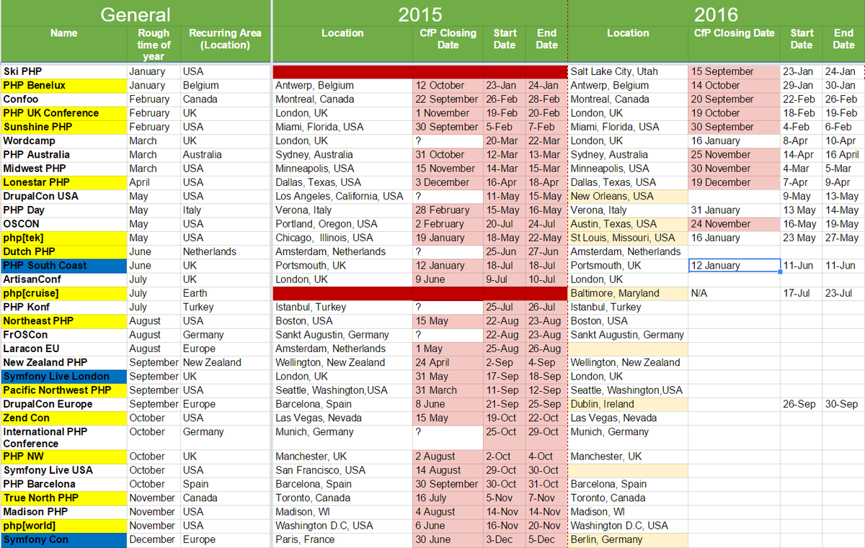865x548 pixels.
Task: Select the 'DrupalCon Europe' cell
Action: coord(64,404)
